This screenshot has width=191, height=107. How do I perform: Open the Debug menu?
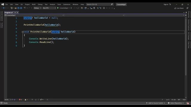tap(40, 4)
